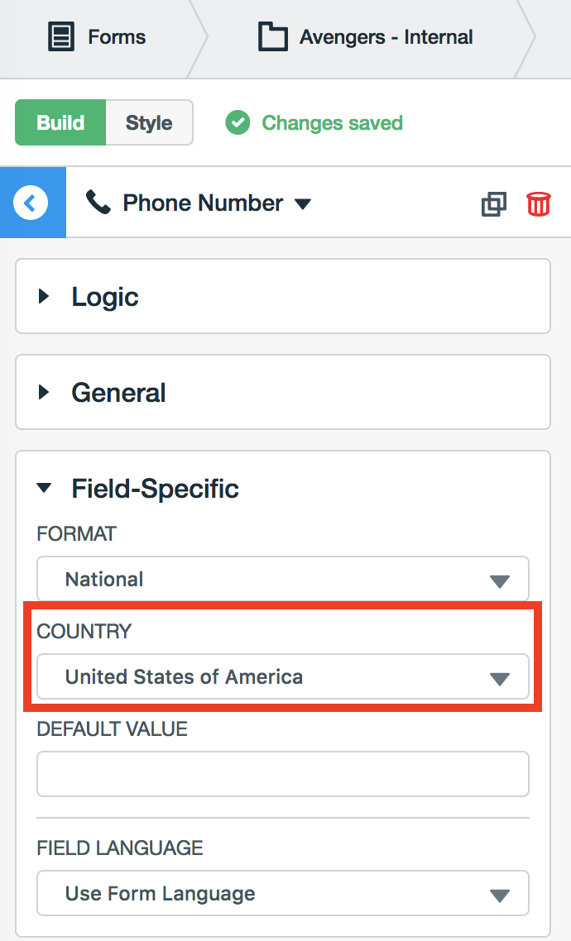The image size is (571, 941).
Task: Switch to the Build tab
Action: [x=60, y=123]
